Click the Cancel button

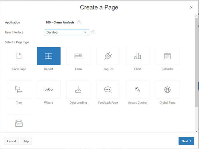[x=11, y=141]
